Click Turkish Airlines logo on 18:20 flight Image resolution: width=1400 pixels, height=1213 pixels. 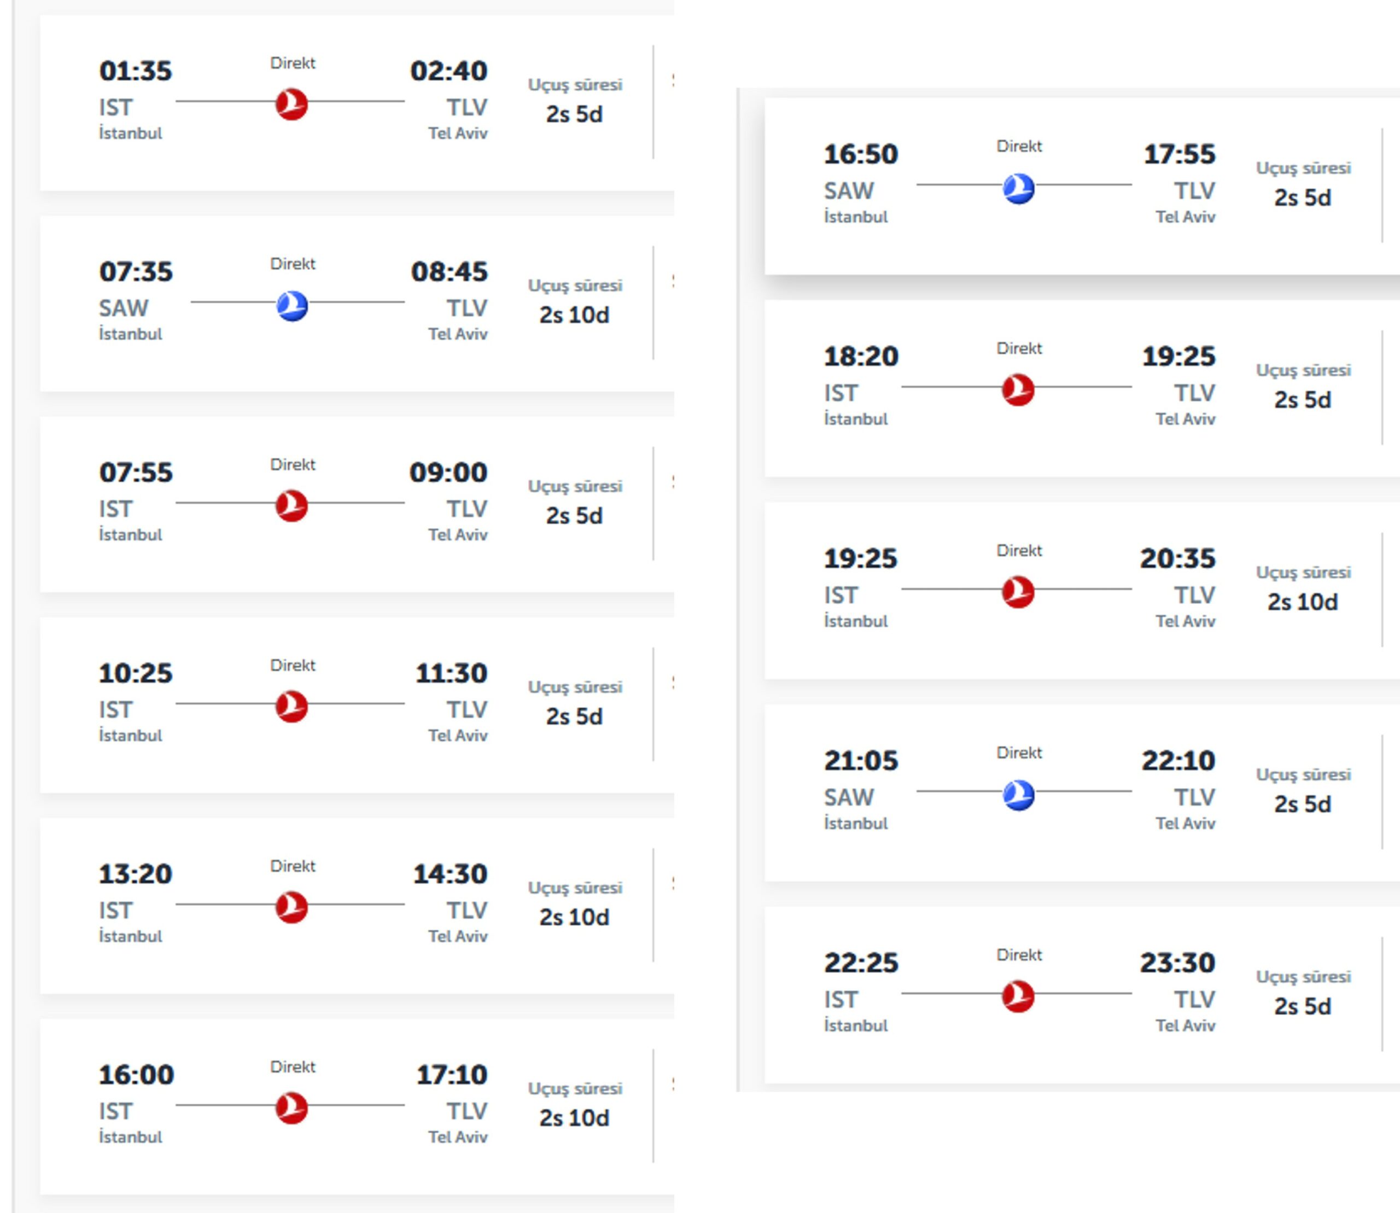click(1018, 390)
